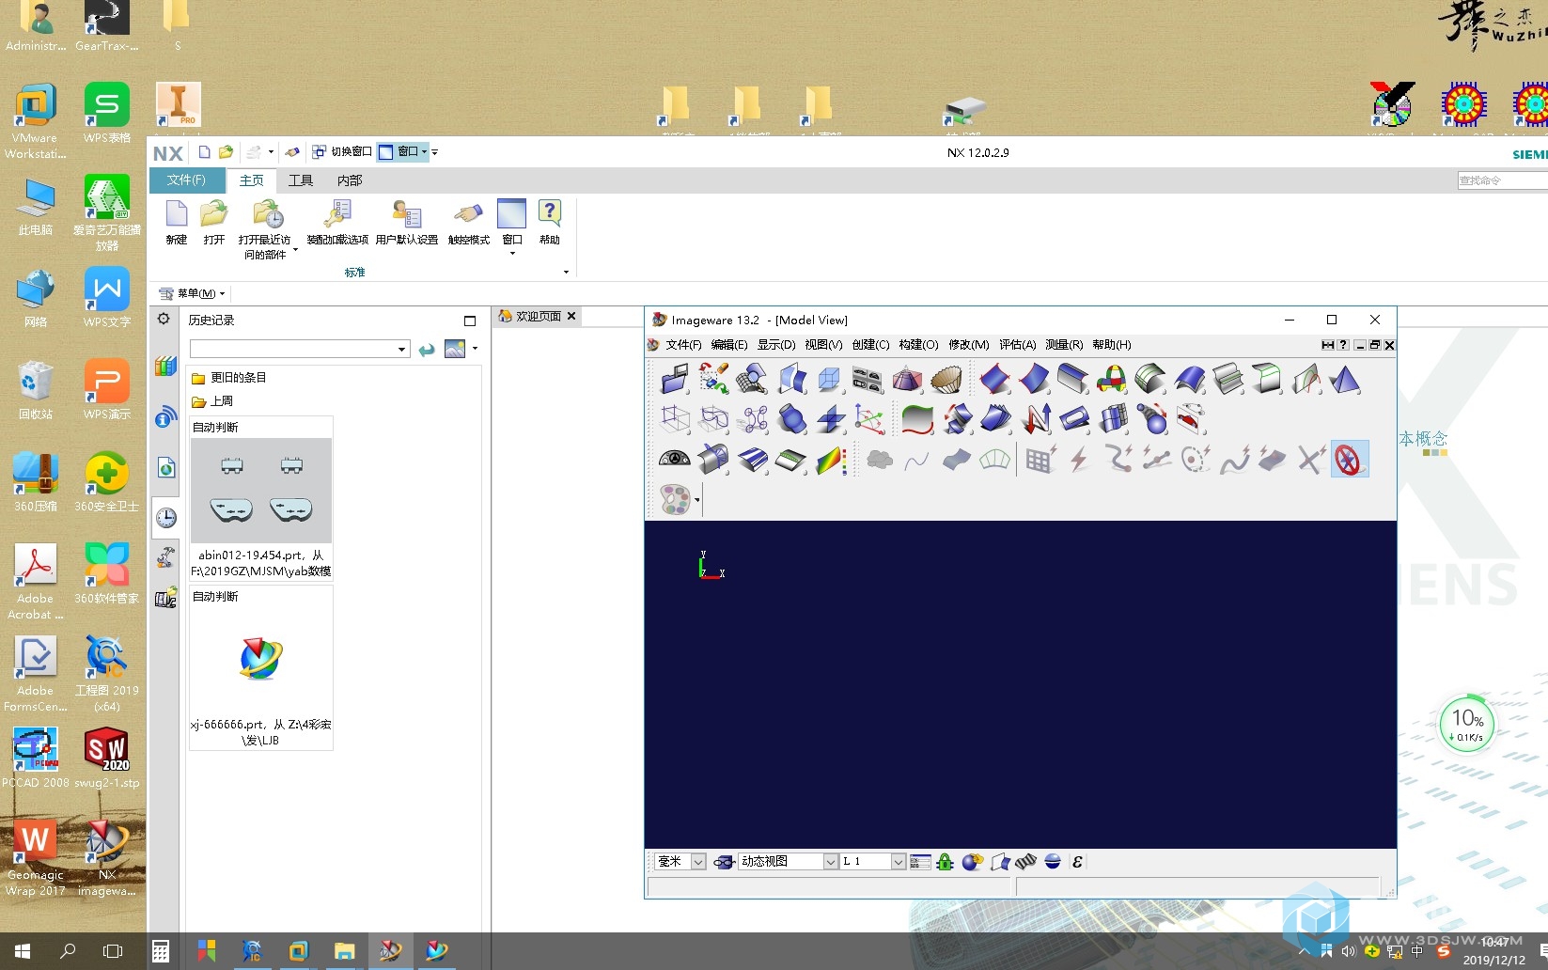Click the blue pyramid icon in Imageware toolbar
1548x970 pixels.
1345,380
